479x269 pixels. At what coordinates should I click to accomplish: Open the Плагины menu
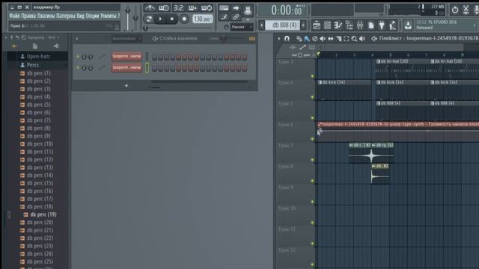click(46, 16)
